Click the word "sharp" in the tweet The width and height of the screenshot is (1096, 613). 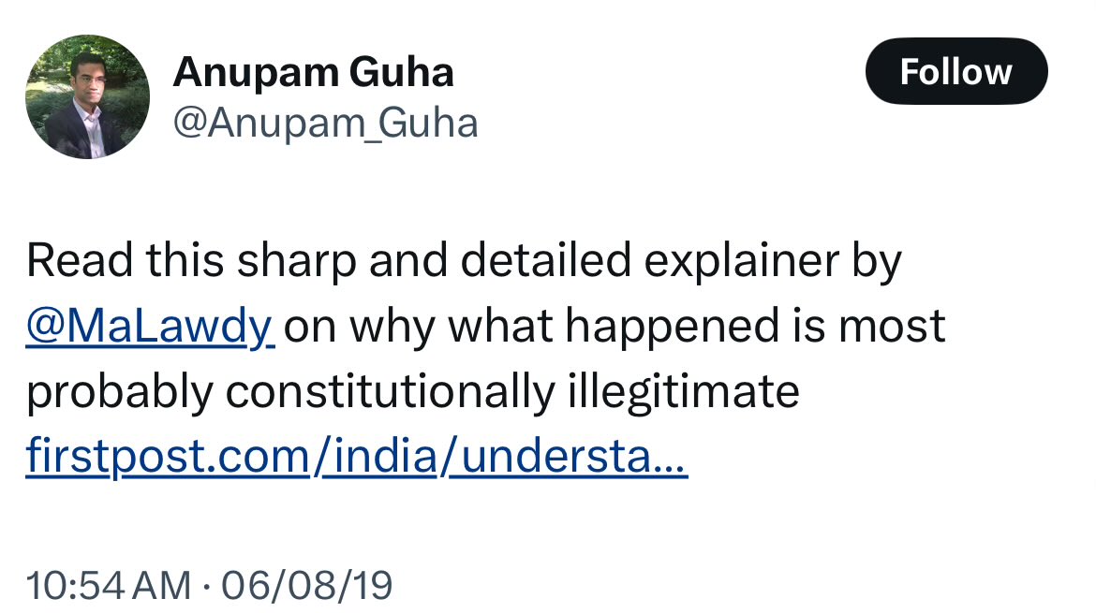tap(296, 262)
